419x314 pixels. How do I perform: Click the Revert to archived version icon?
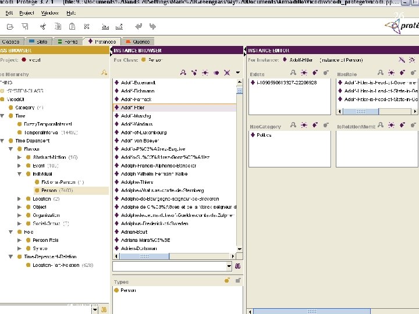coord(119,26)
